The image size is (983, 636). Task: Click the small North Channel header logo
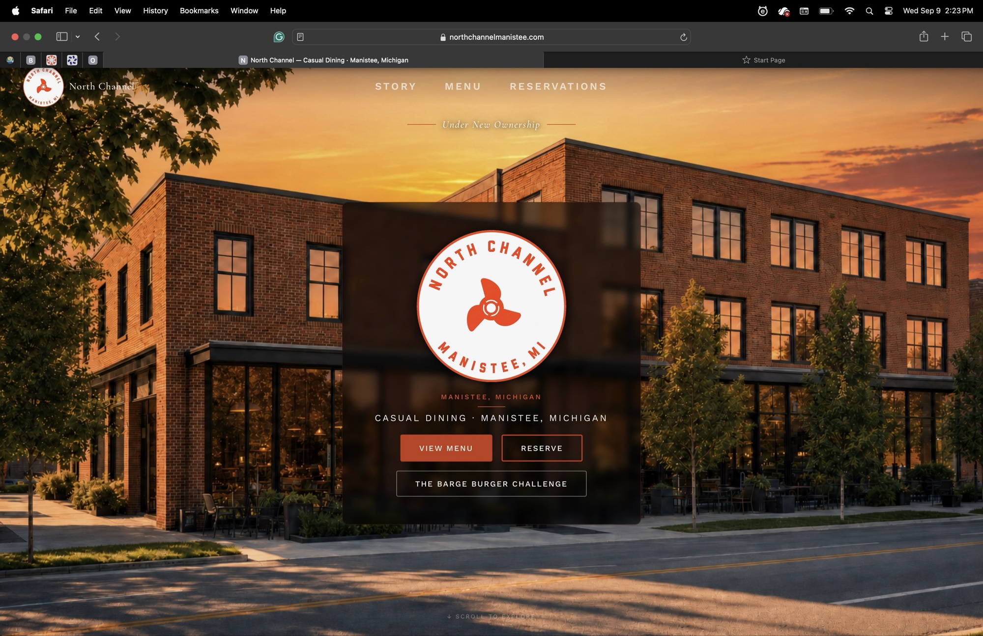[x=43, y=86]
